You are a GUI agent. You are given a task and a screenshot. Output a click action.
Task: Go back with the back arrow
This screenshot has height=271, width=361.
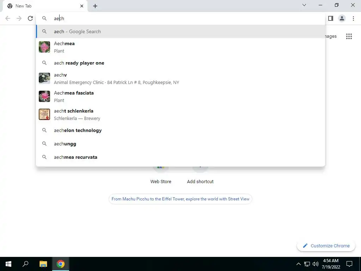(8, 18)
